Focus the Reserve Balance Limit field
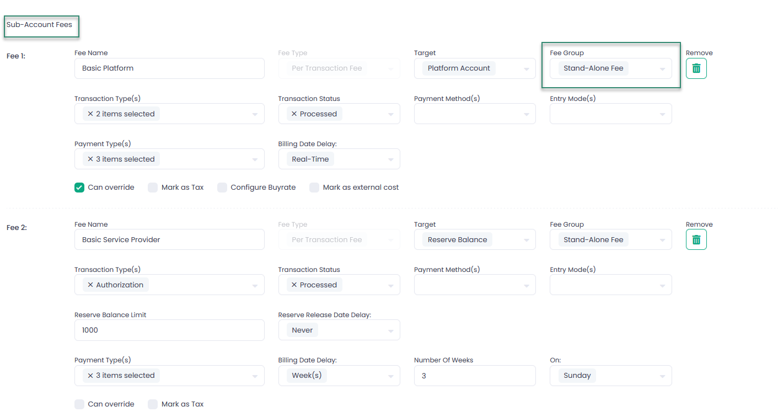The width and height of the screenshot is (778, 417). pyautogui.click(x=169, y=330)
